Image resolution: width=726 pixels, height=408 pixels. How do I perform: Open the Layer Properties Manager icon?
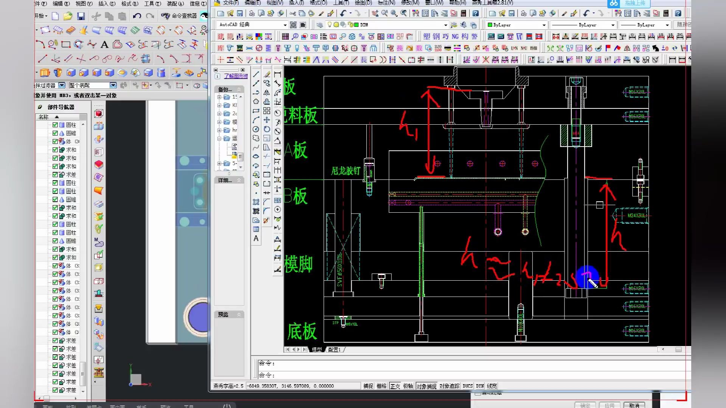click(320, 25)
